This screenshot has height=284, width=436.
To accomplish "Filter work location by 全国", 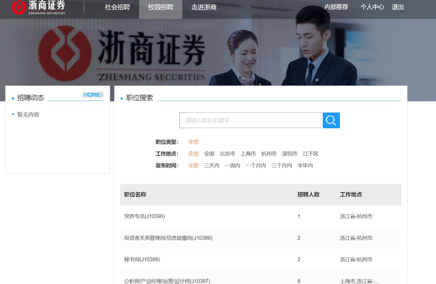I will click(x=209, y=154).
